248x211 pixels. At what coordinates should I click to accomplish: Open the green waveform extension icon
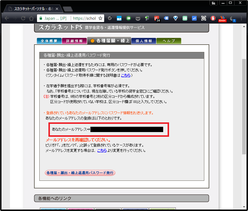pos(185,18)
